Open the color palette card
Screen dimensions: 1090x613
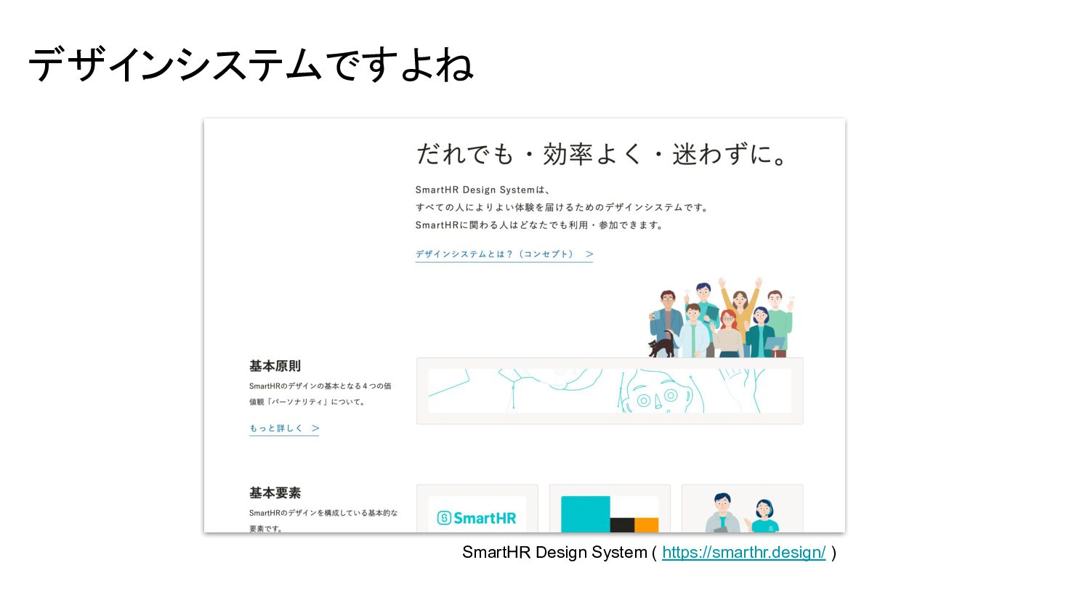pos(610,509)
